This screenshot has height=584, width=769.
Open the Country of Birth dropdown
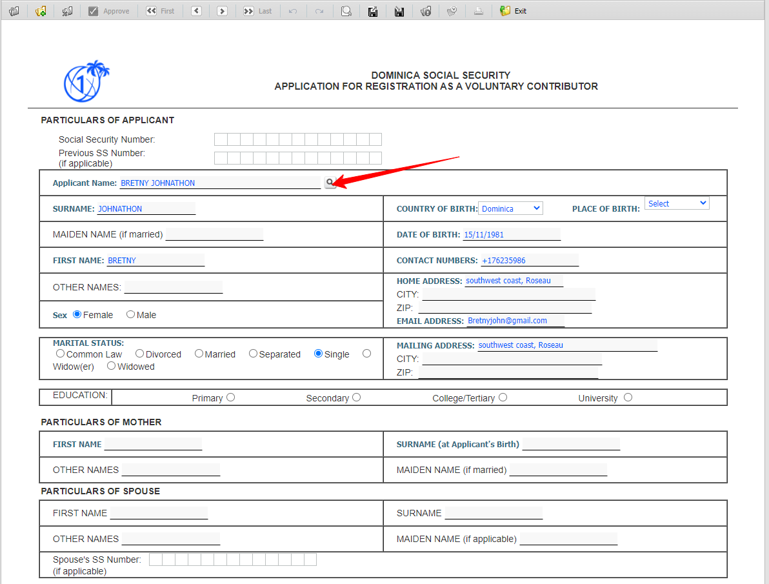pyautogui.click(x=510, y=208)
